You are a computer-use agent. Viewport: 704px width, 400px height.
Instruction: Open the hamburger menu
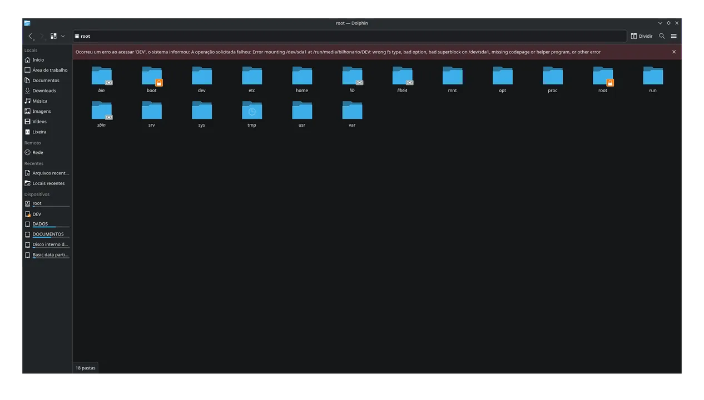(x=673, y=36)
